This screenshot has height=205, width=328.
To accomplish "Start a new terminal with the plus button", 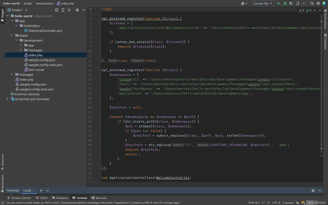I will pos(41,191).
